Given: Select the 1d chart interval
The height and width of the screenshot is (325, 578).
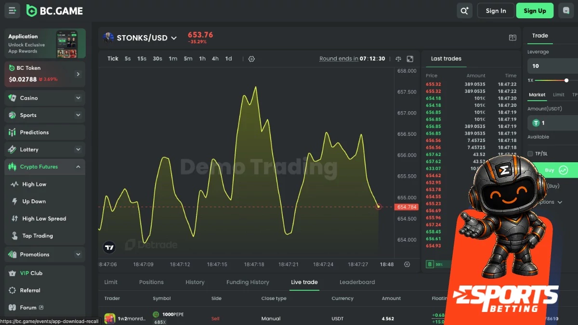Looking at the screenshot, I should point(228,59).
